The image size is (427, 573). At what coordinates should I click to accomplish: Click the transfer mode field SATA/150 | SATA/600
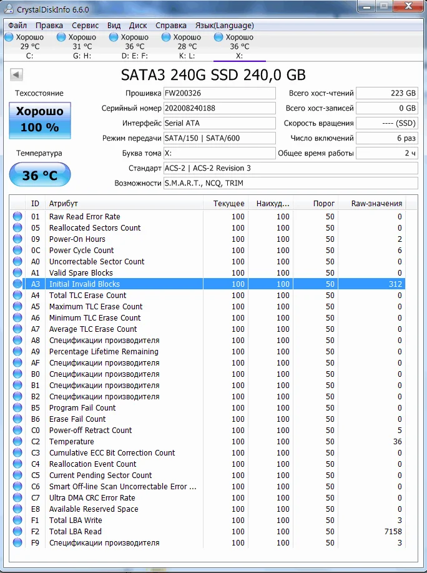pos(219,138)
